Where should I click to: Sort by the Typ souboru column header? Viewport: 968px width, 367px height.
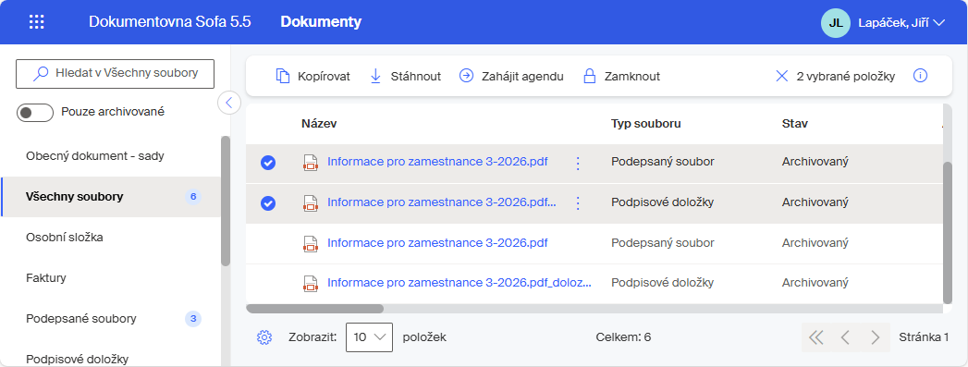click(645, 123)
